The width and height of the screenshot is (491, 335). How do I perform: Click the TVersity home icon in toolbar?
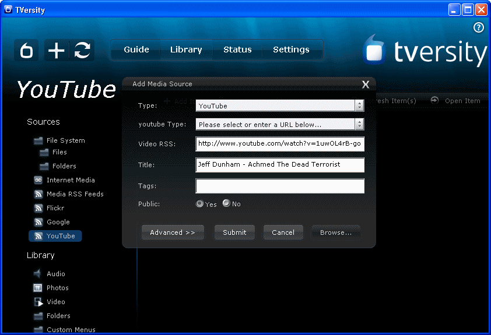coord(26,50)
